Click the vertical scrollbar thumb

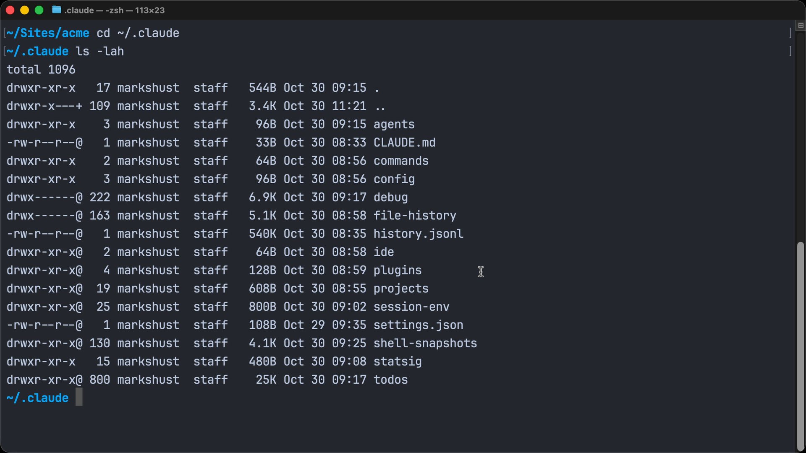point(801,344)
